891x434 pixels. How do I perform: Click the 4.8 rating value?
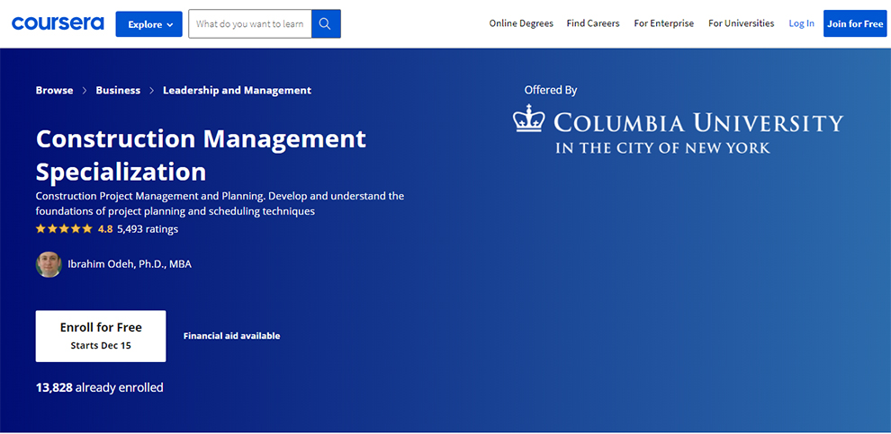105,229
